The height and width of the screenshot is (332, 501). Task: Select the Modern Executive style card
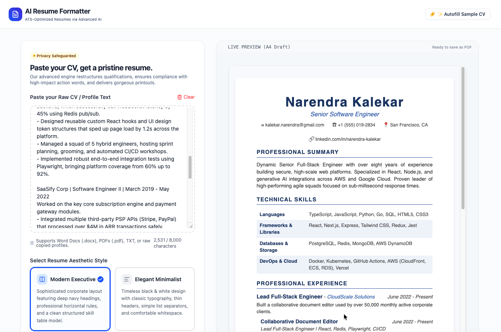[70, 299]
